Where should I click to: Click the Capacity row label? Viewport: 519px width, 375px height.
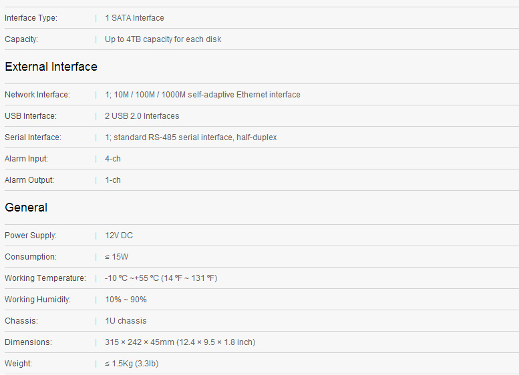click(x=21, y=39)
